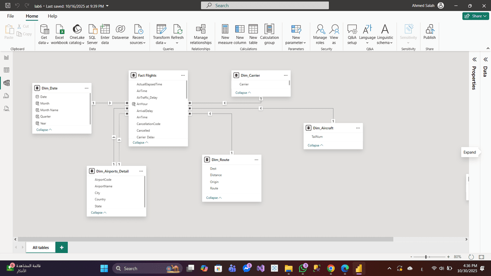The width and height of the screenshot is (491, 276).
Task: Click the New measure icon
Action: [225, 29]
